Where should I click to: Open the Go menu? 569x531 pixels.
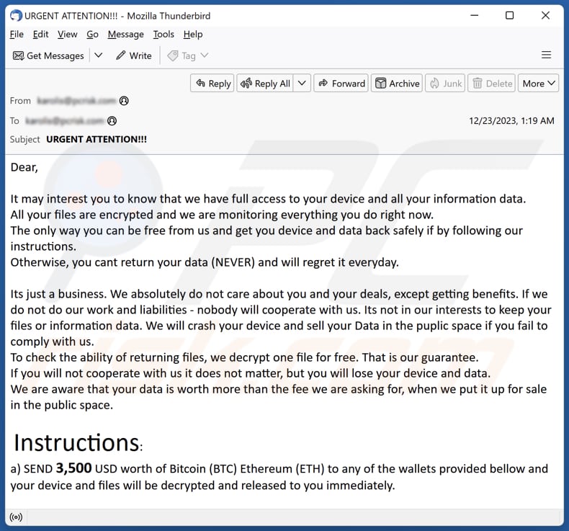click(x=92, y=35)
